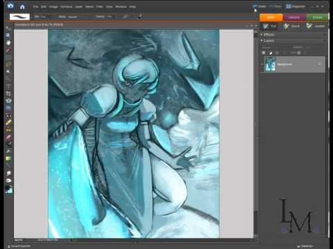Select the Lasso tool
333x249 pixels.
8,64
